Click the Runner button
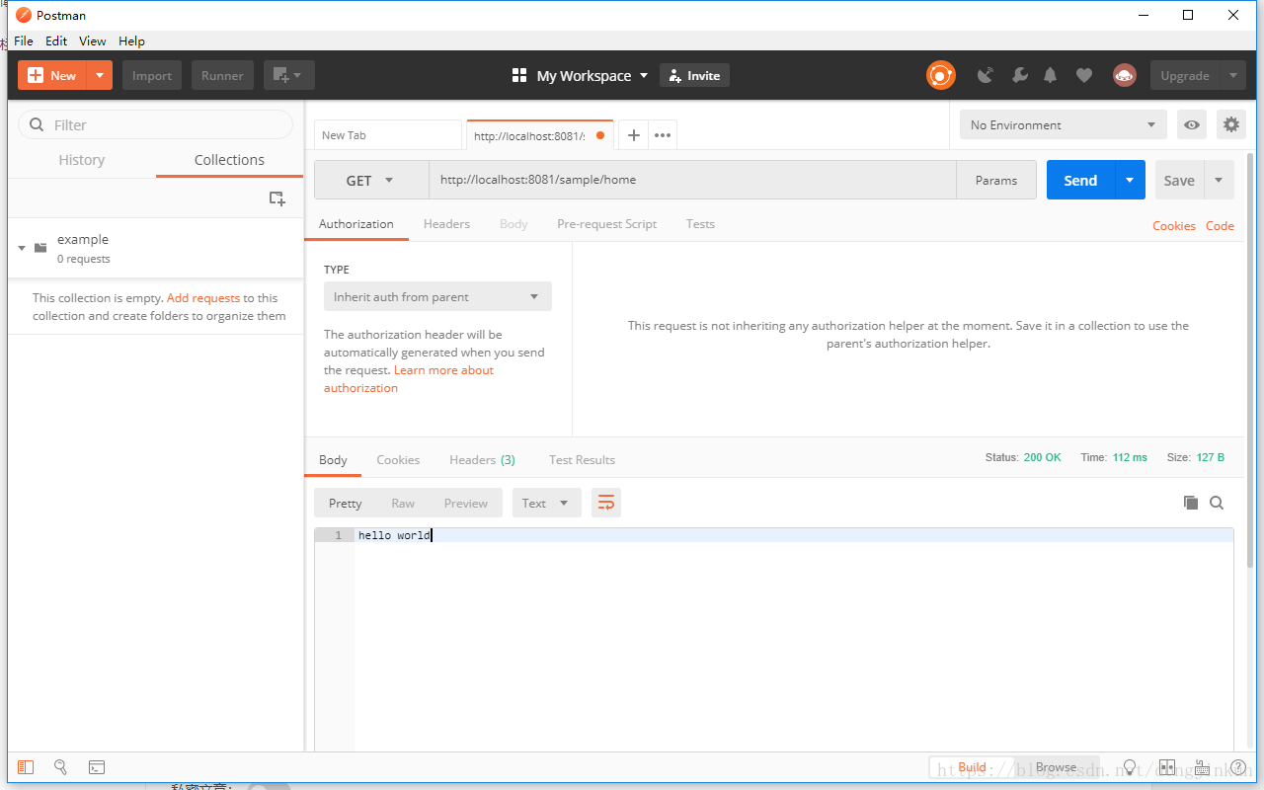This screenshot has height=790, width=1264. (x=222, y=75)
